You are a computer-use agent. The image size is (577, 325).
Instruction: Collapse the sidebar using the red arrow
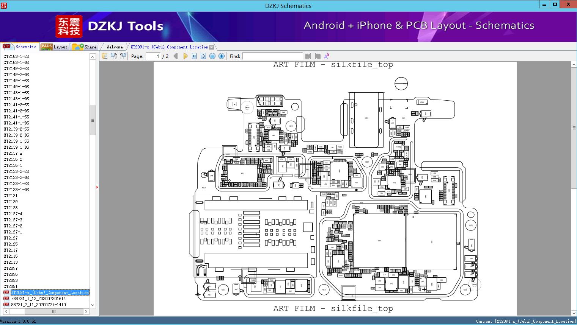tap(97, 187)
